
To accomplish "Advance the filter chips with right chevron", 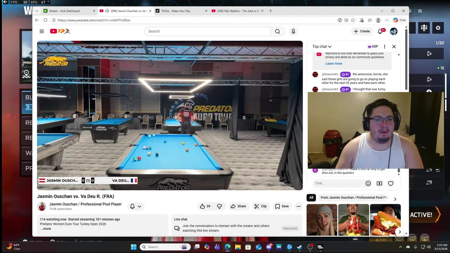I will (x=395, y=199).
